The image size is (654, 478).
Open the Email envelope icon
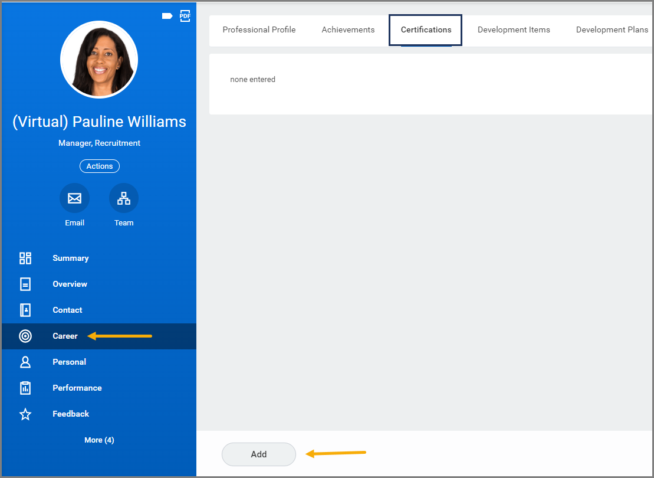[x=75, y=198]
